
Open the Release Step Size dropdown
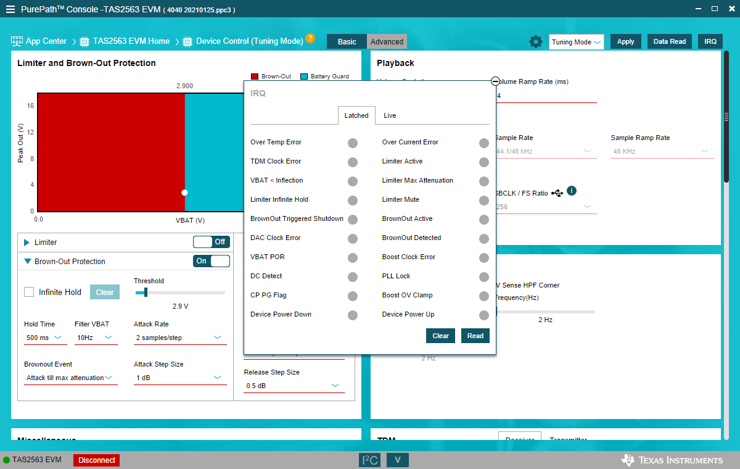(294, 386)
